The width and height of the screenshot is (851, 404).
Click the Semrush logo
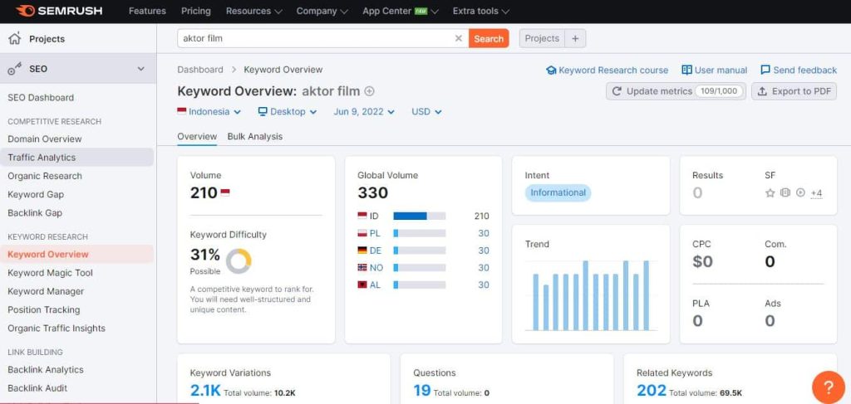59,11
